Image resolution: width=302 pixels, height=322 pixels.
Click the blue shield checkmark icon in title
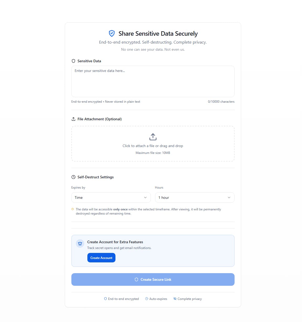point(112,33)
